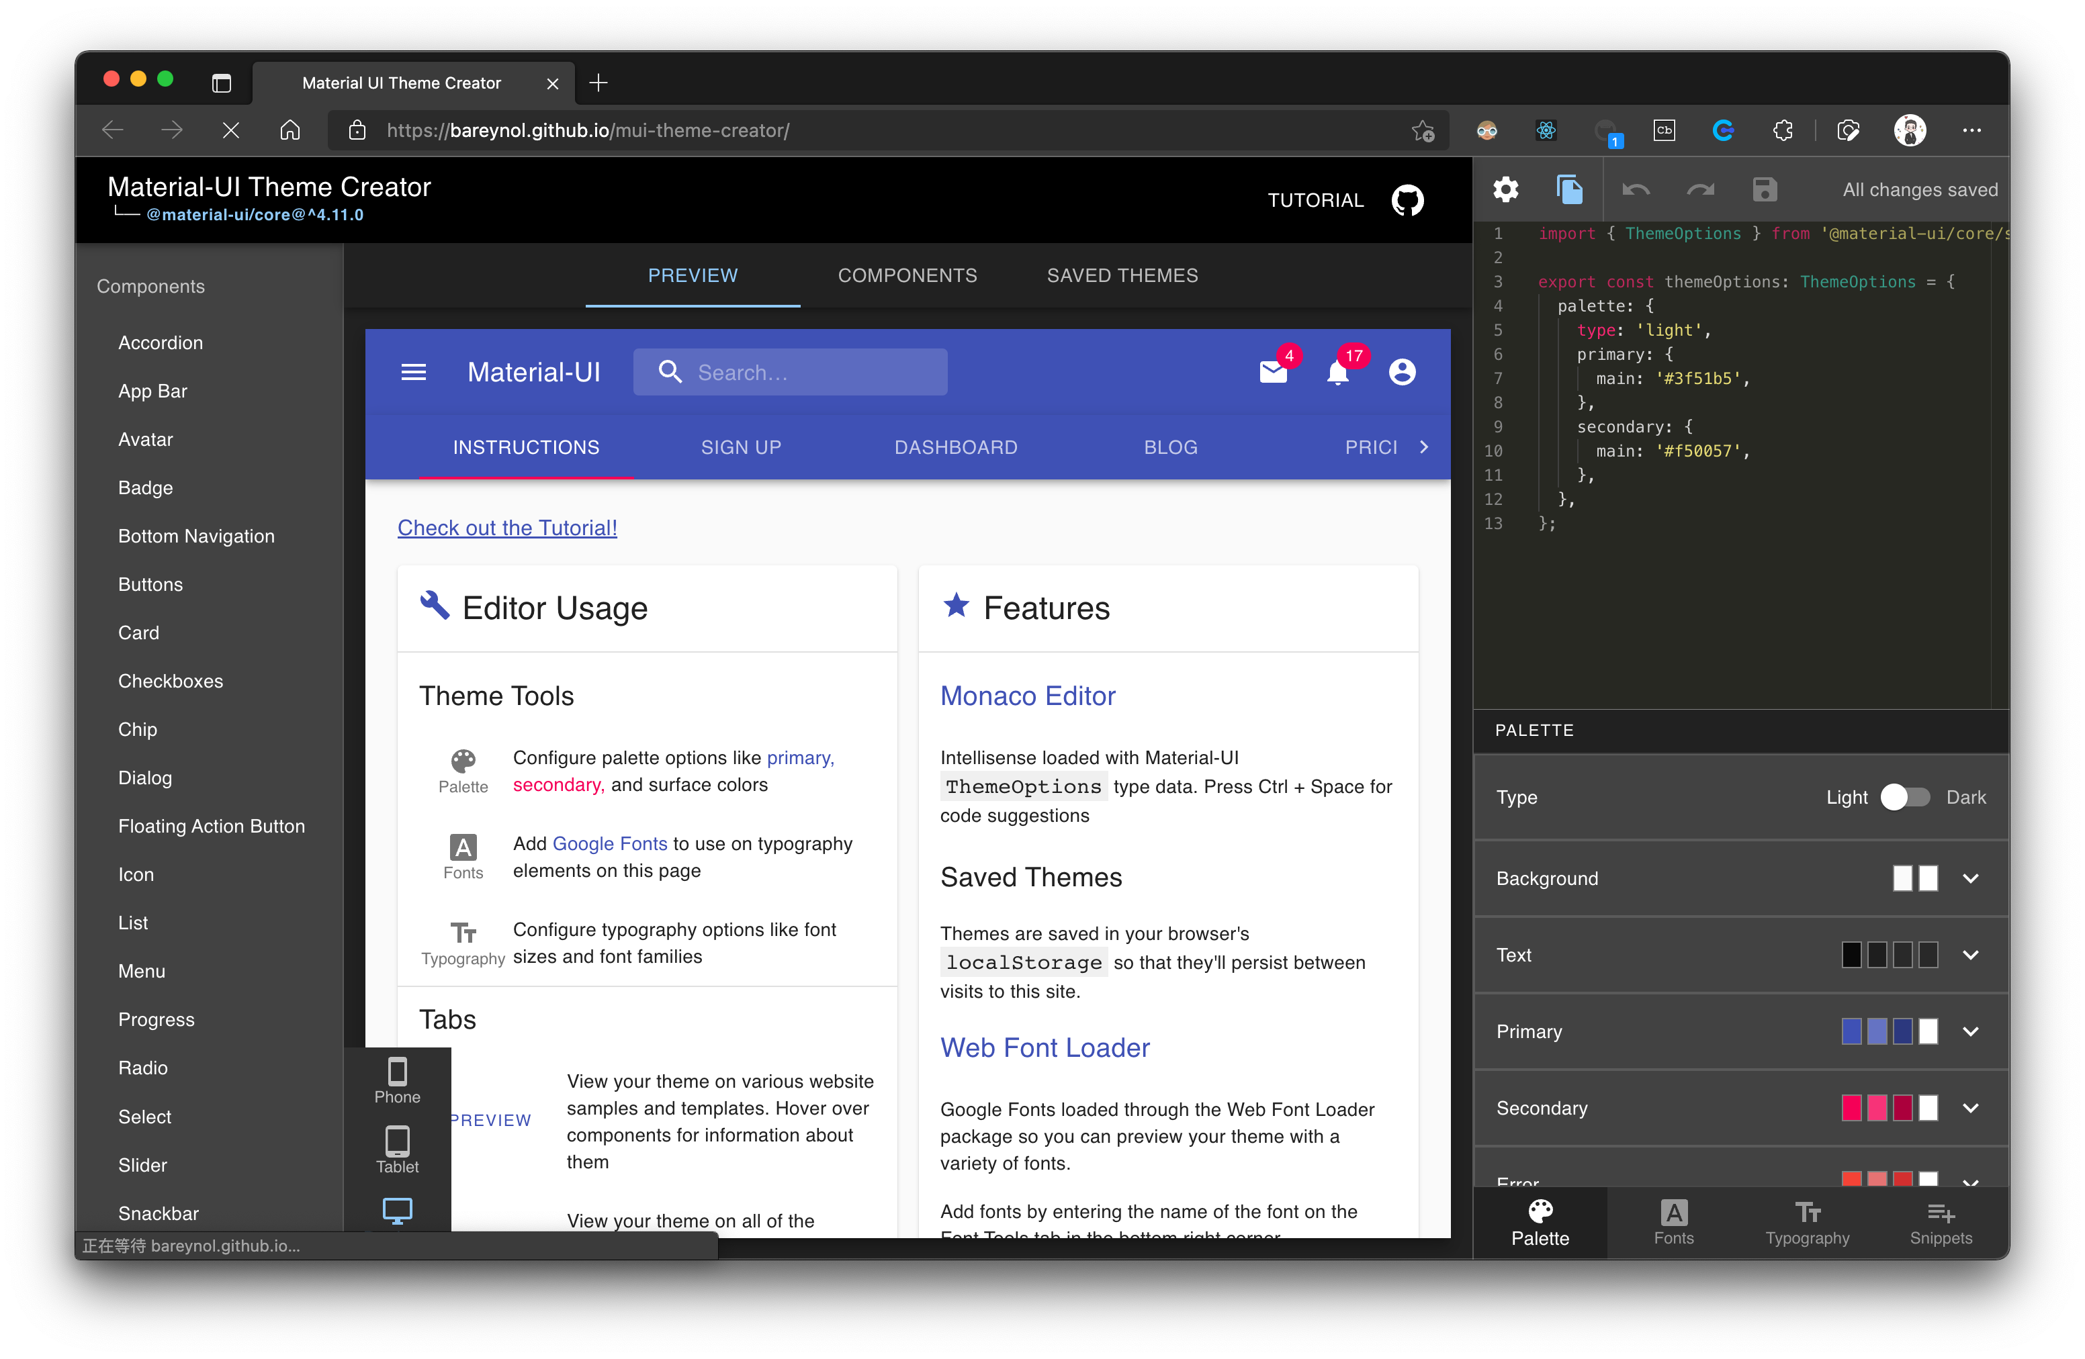The image size is (2085, 1359).
Task: Click the undo arrow in the editor toolbar
Action: coord(1635,189)
